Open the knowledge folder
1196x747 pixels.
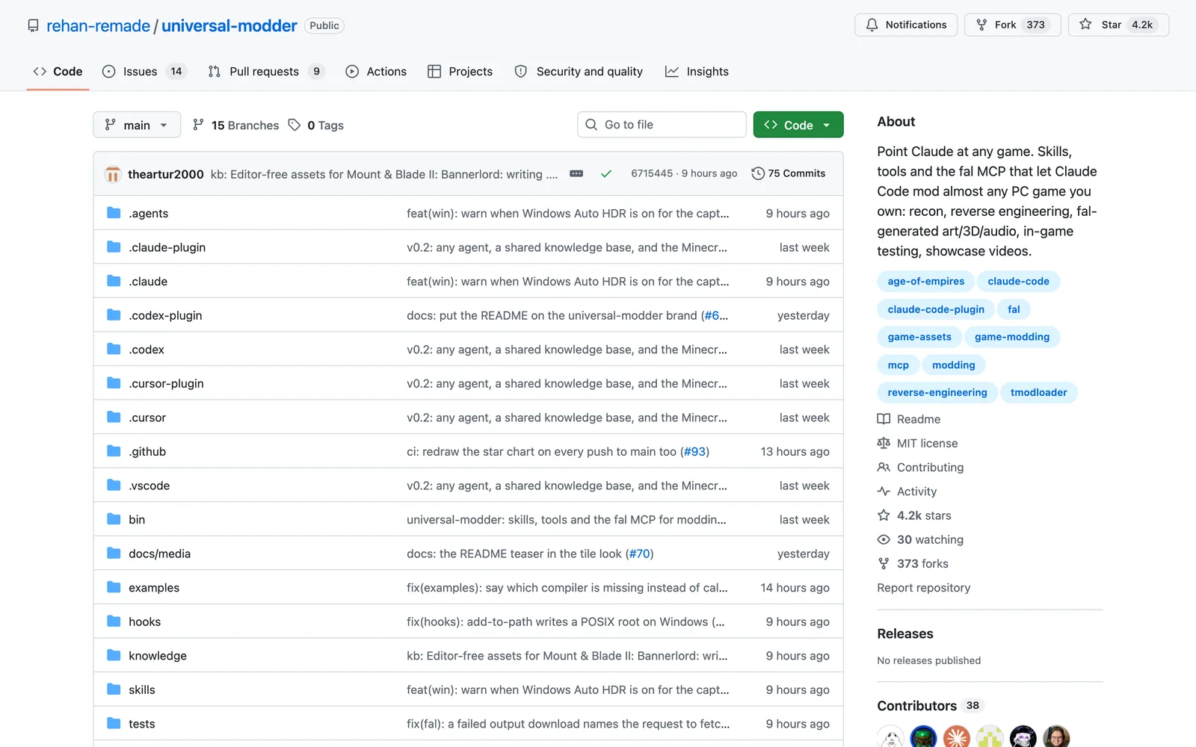click(x=158, y=656)
